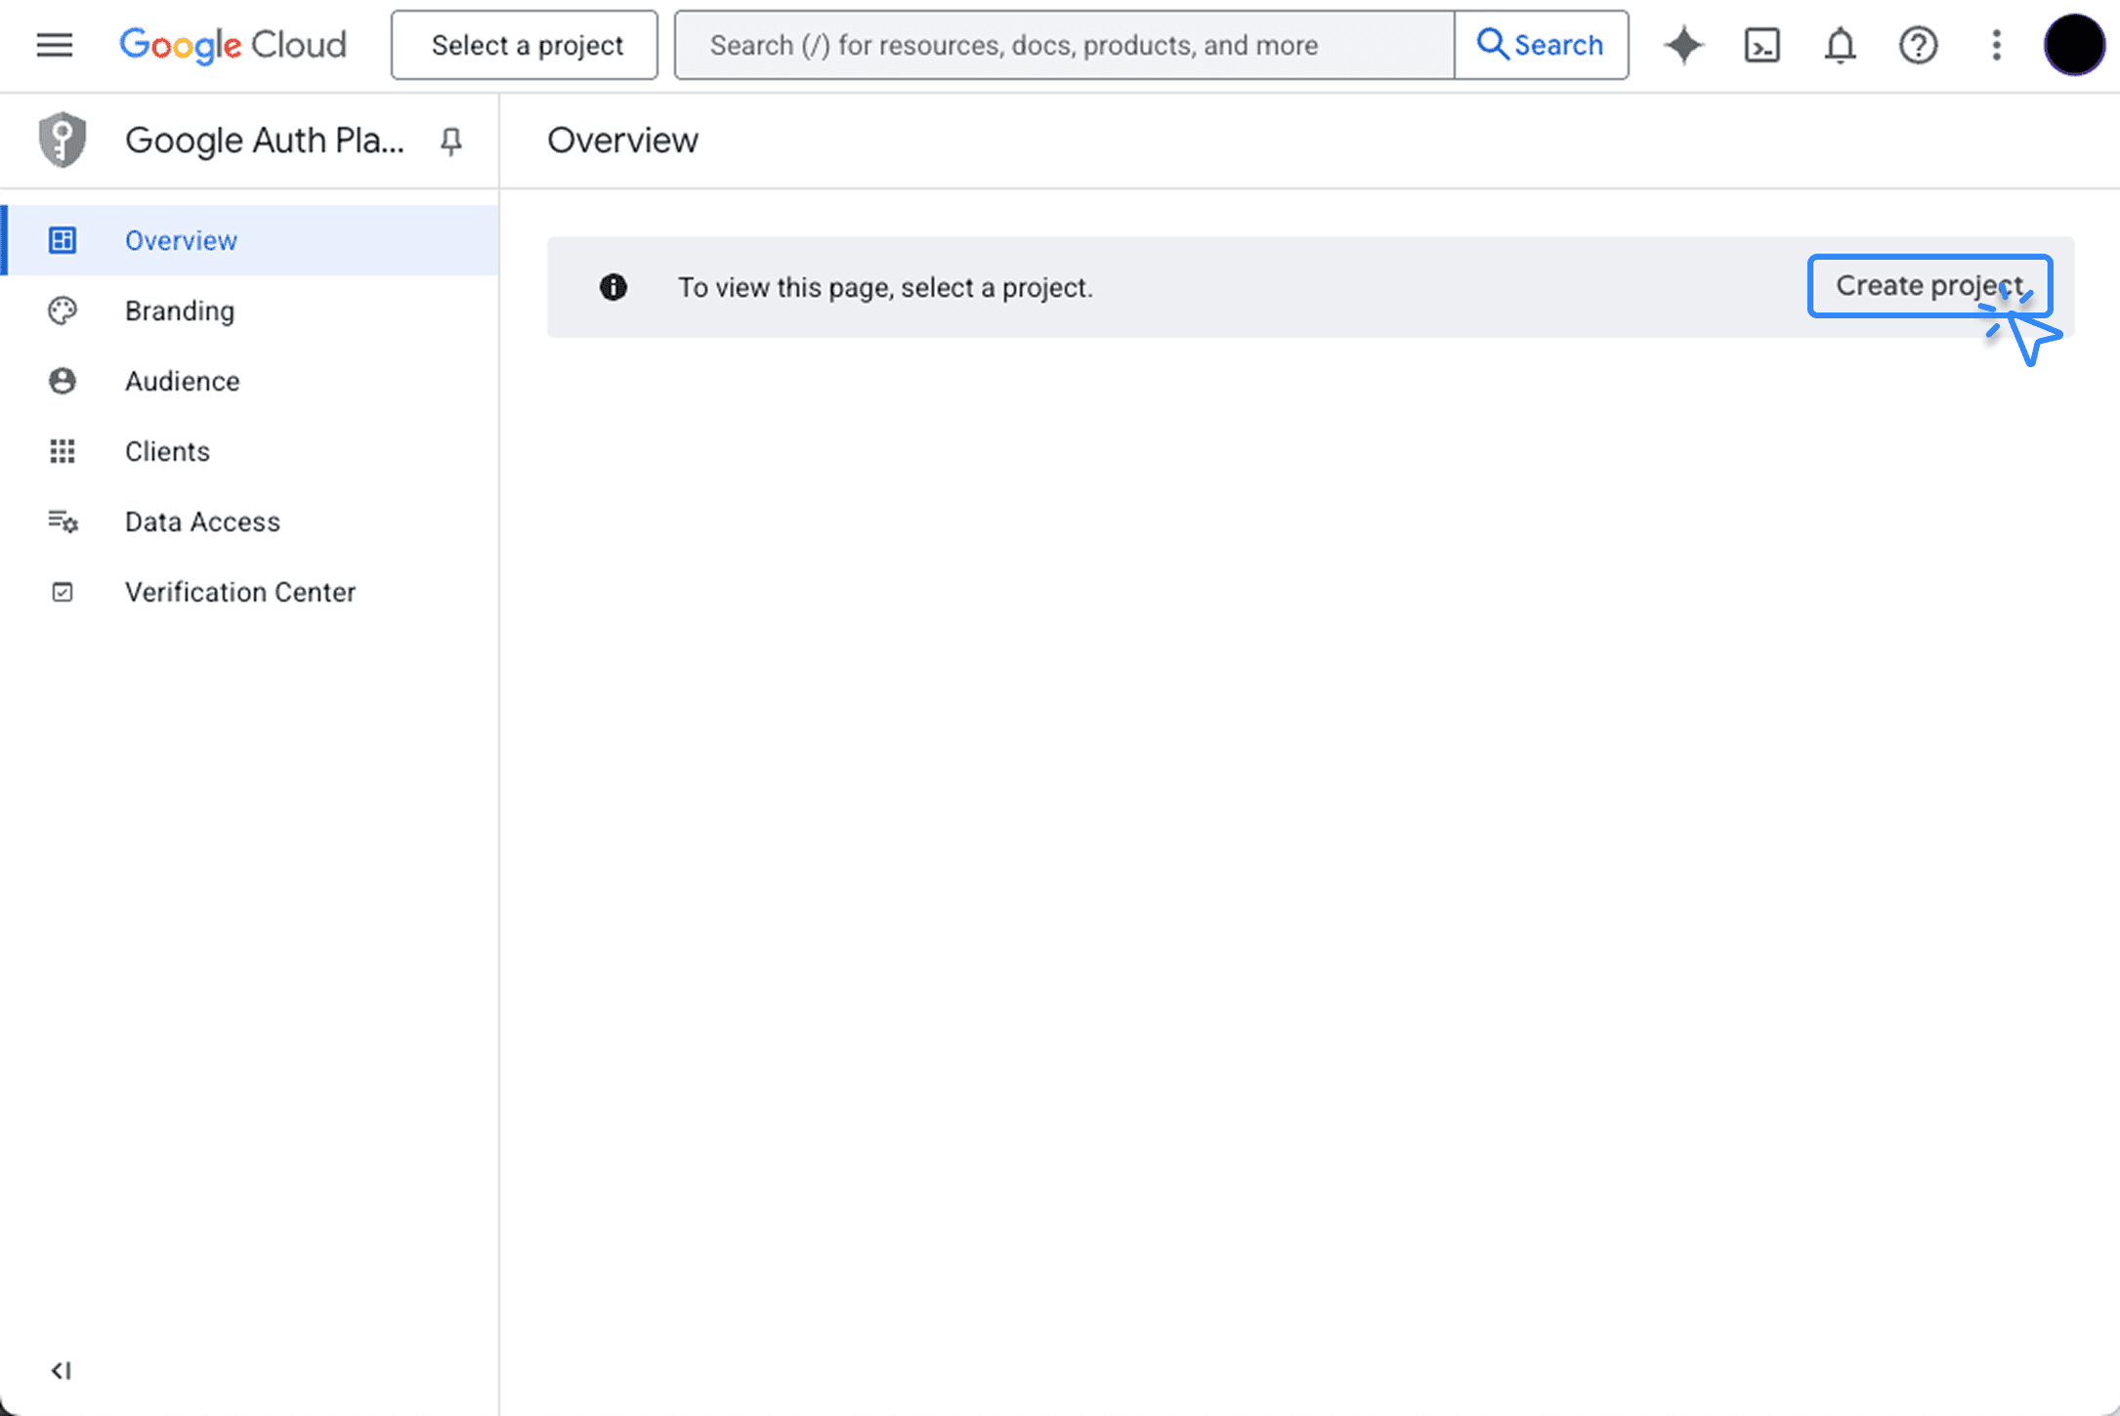Click the Google Auth Platform shield icon
Viewport: 2120px width, 1416px height.
pyautogui.click(x=63, y=140)
